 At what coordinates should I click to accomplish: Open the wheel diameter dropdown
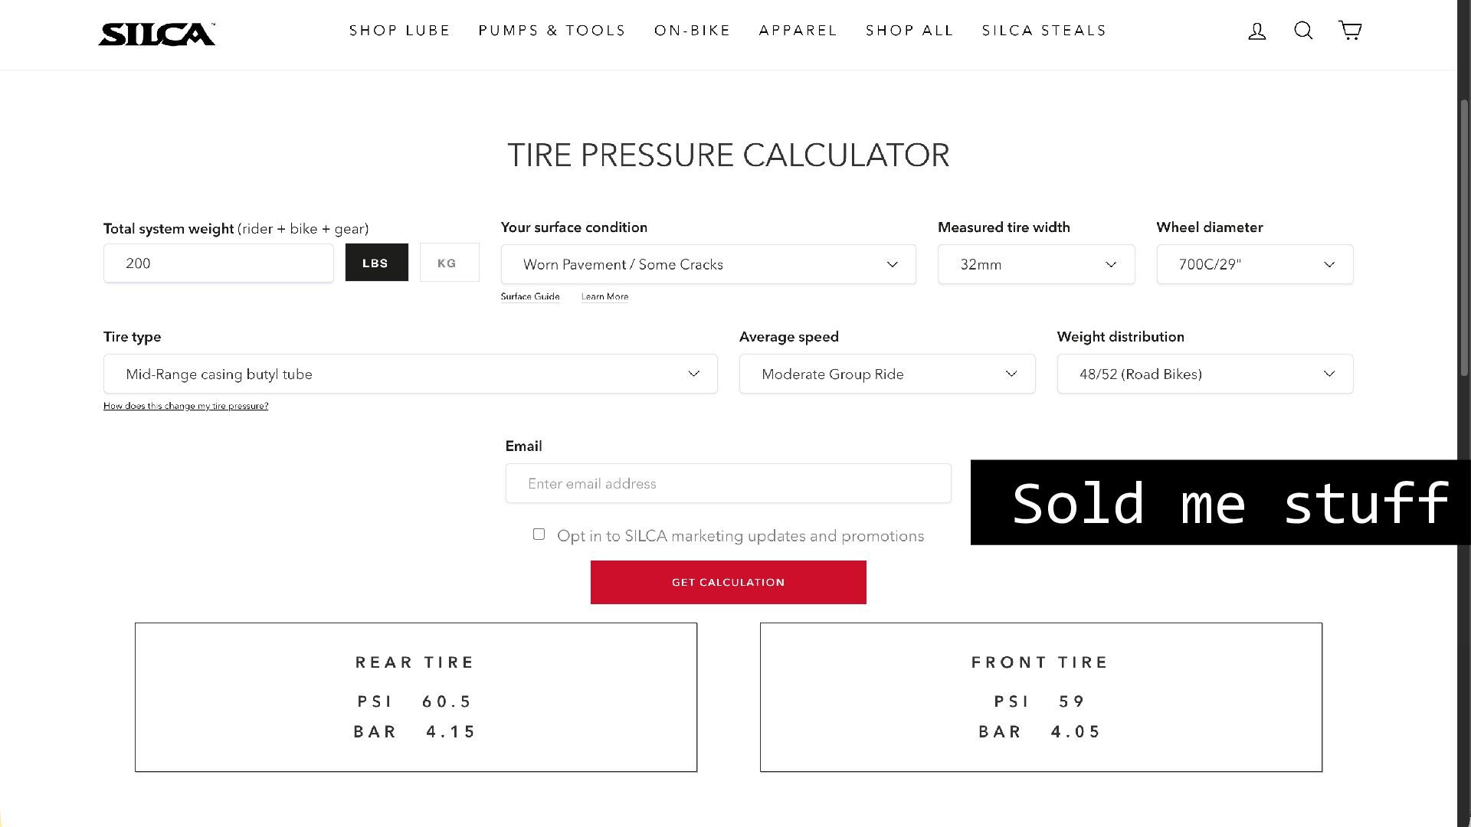[1254, 264]
